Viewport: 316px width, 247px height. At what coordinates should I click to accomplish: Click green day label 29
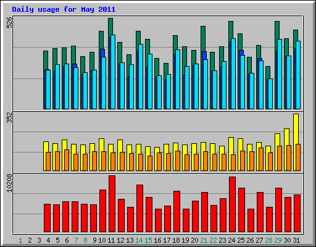(x=278, y=240)
